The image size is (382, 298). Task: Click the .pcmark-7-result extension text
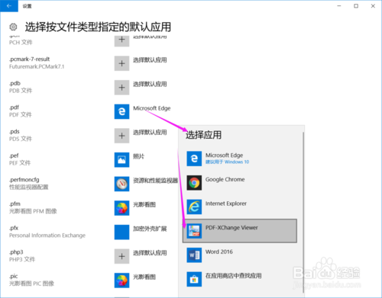29,59
